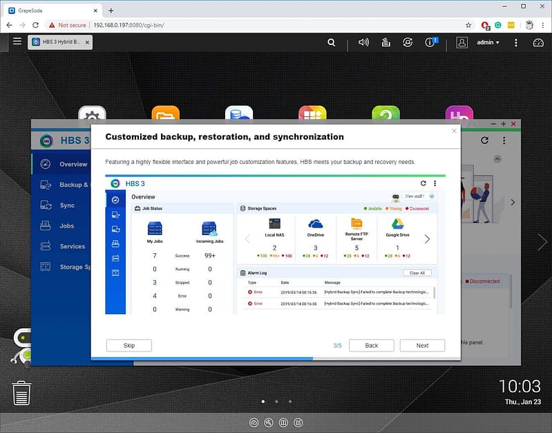Click the wizard progress bar

[x=276, y=358]
